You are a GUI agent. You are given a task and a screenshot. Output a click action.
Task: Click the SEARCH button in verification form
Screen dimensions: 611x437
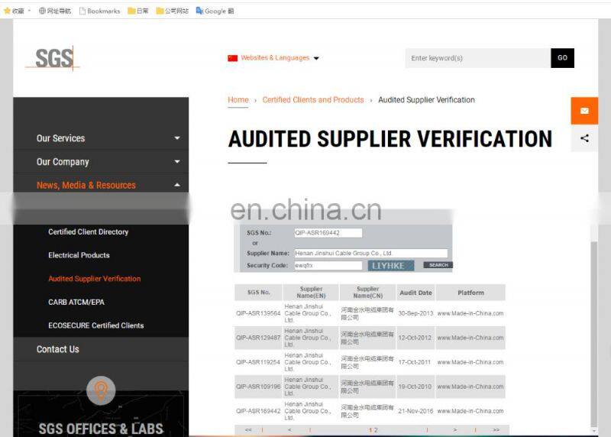click(438, 265)
